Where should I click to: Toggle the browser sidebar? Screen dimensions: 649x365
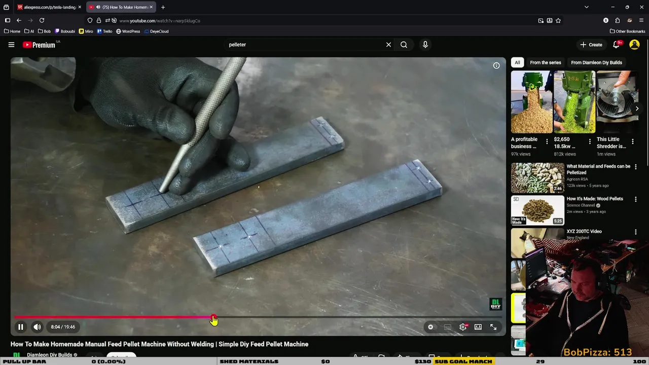click(x=7, y=20)
